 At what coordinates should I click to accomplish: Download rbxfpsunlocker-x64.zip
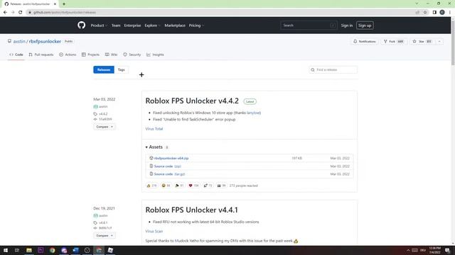pyautogui.click(x=171, y=158)
